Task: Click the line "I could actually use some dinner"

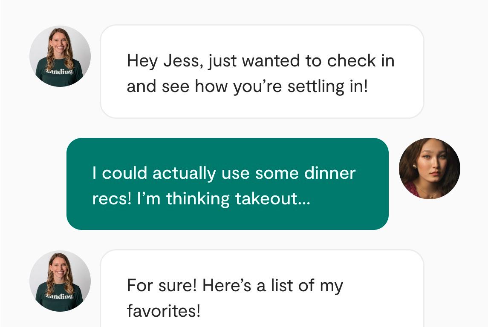Action: (x=224, y=173)
